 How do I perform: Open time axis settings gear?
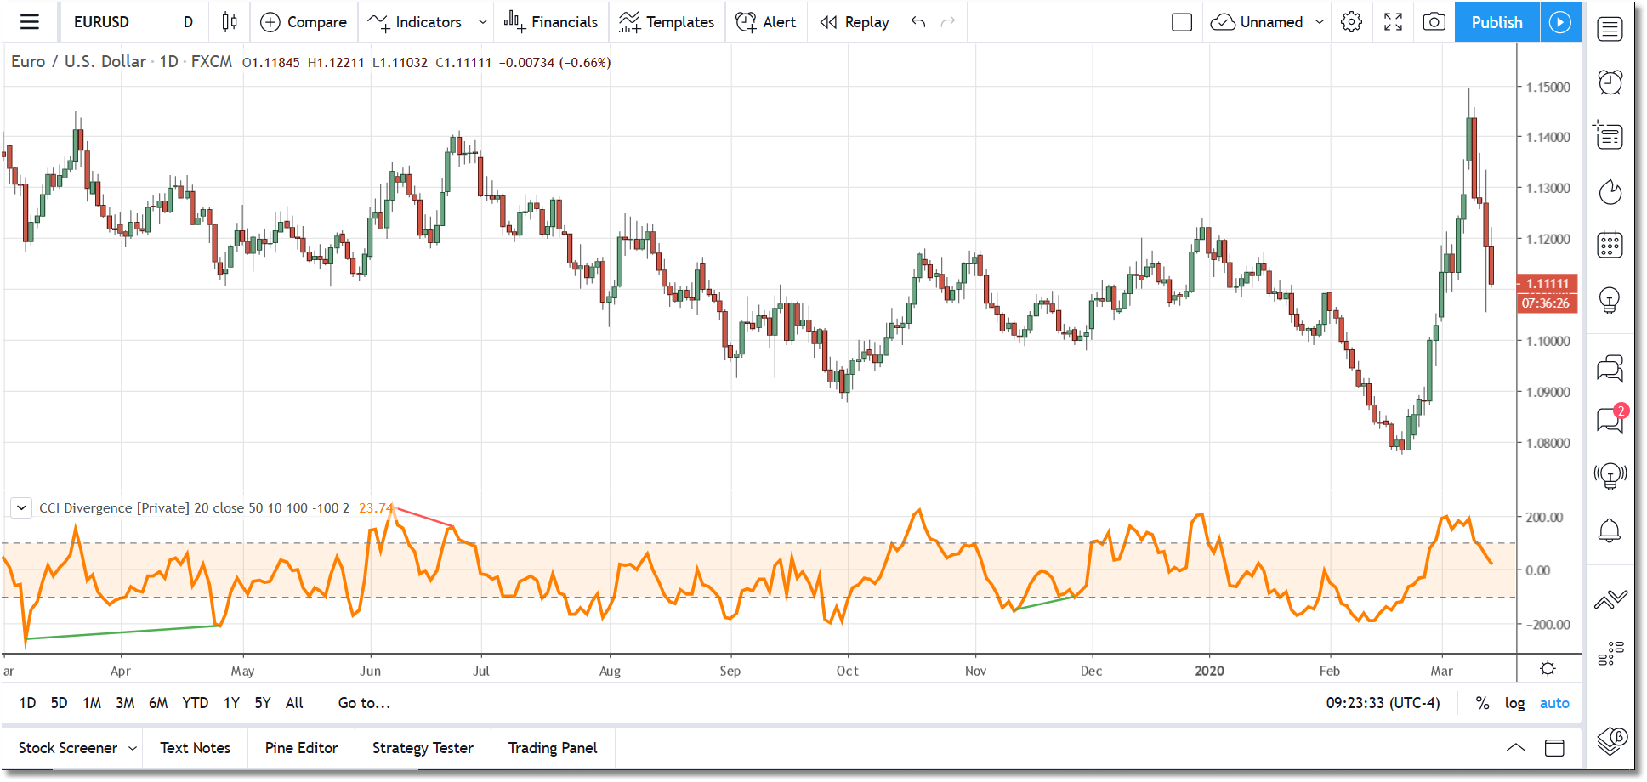click(x=1548, y=669)
